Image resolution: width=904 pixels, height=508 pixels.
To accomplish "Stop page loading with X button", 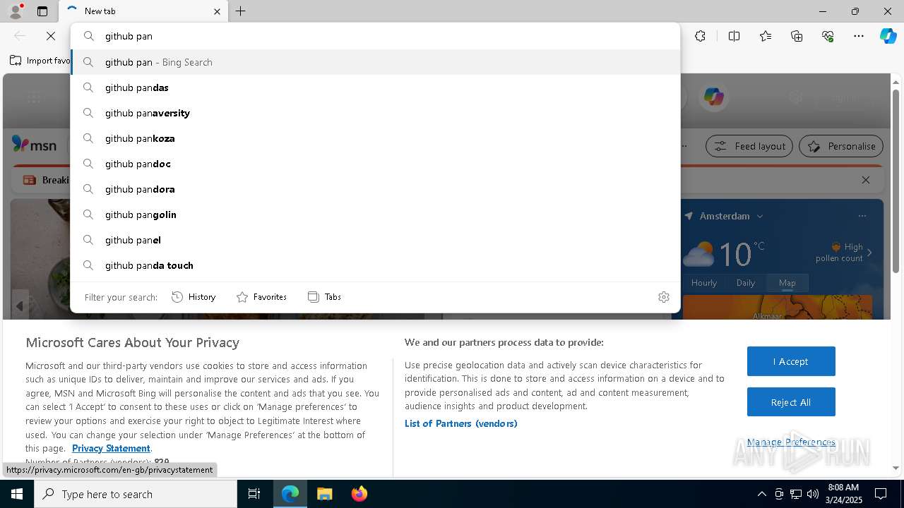I will tap(51, 36).
